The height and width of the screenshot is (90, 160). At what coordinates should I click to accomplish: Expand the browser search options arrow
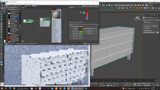coord(7,9)
